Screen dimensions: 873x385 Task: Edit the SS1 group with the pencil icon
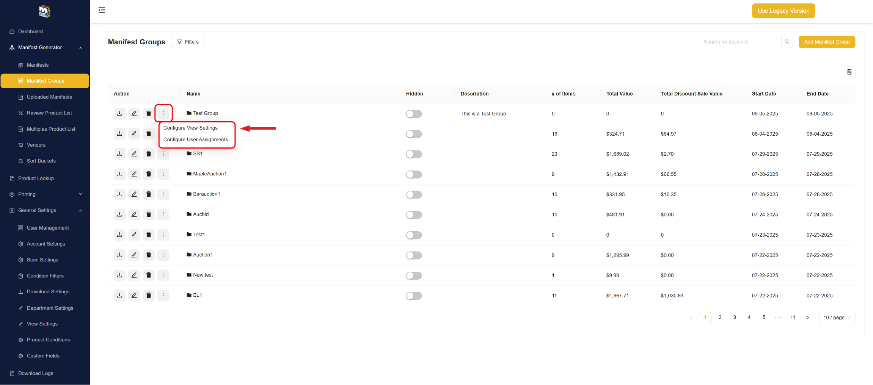pyautogui.click(x=134, y=154)
